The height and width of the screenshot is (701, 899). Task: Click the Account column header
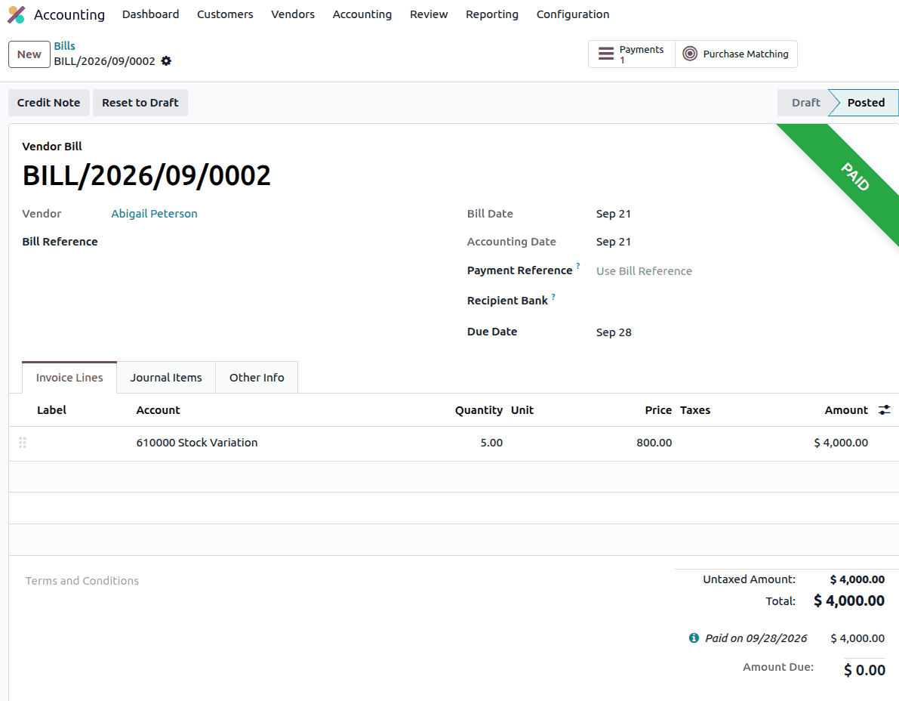click(x=159, y=410)
